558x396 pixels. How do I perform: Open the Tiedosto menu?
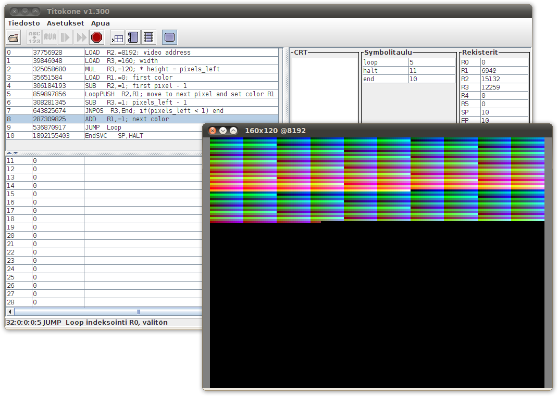click(24, 23)
